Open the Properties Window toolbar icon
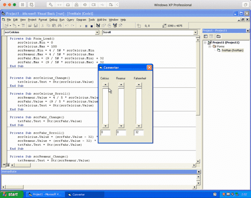251x198 pixels. (104, 26)
